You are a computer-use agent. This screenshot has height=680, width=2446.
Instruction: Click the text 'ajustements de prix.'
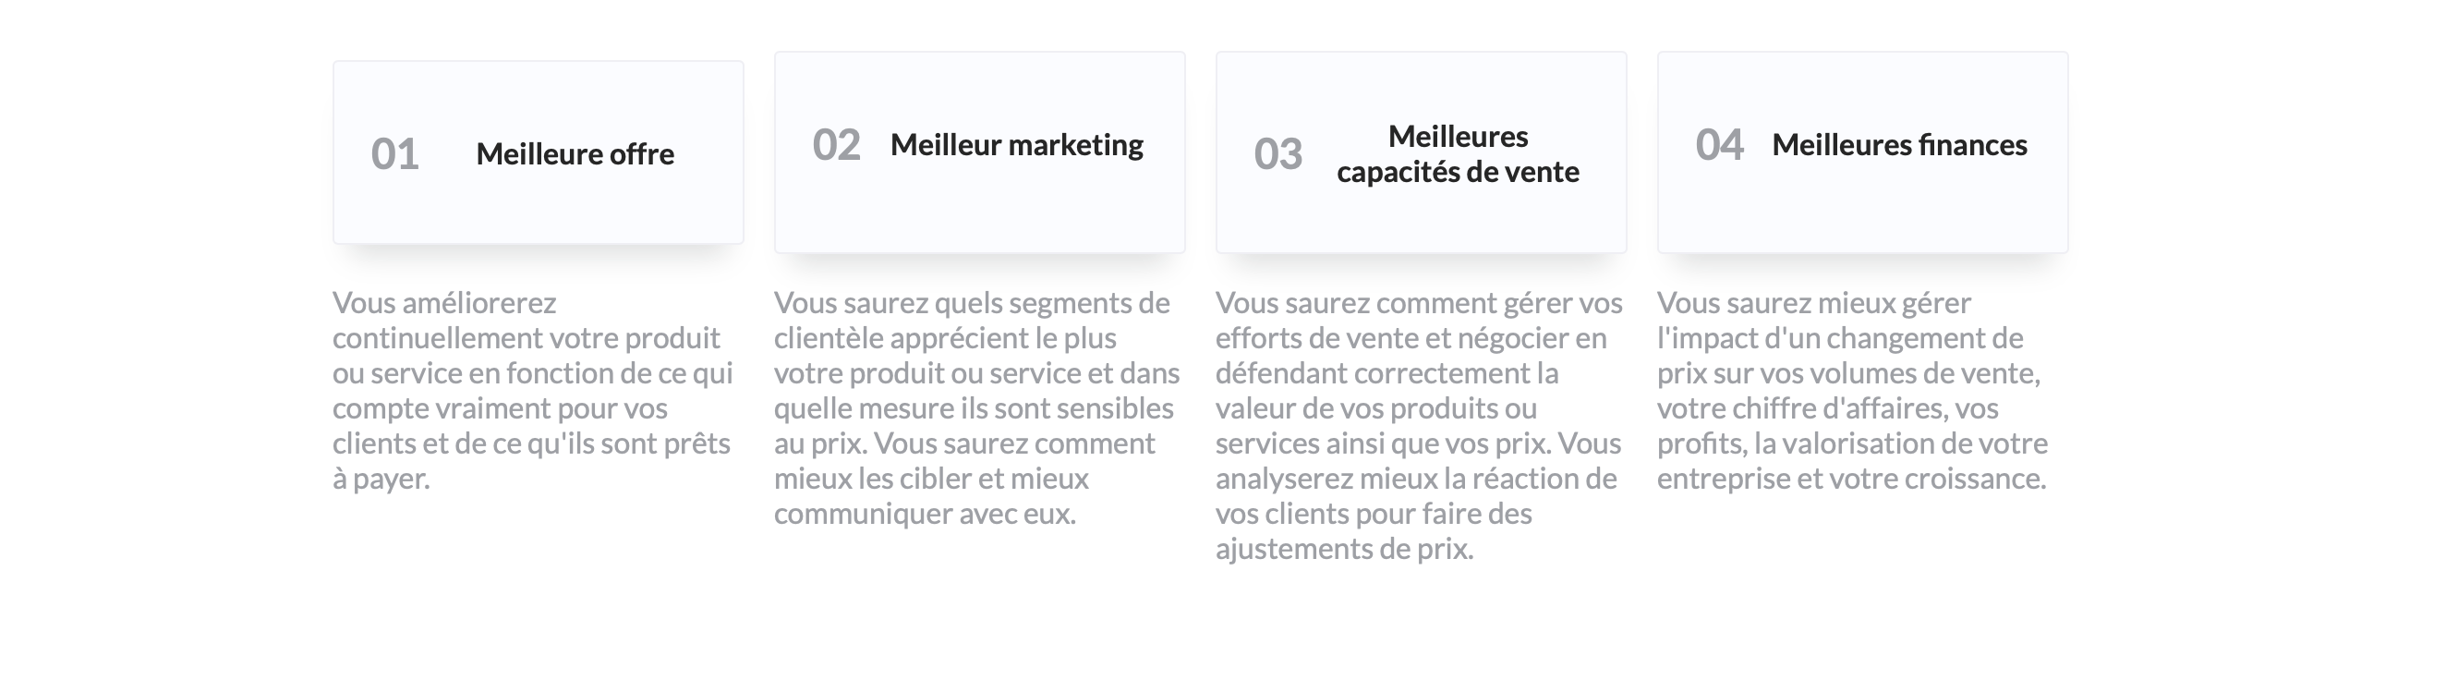coord(1345,549)
